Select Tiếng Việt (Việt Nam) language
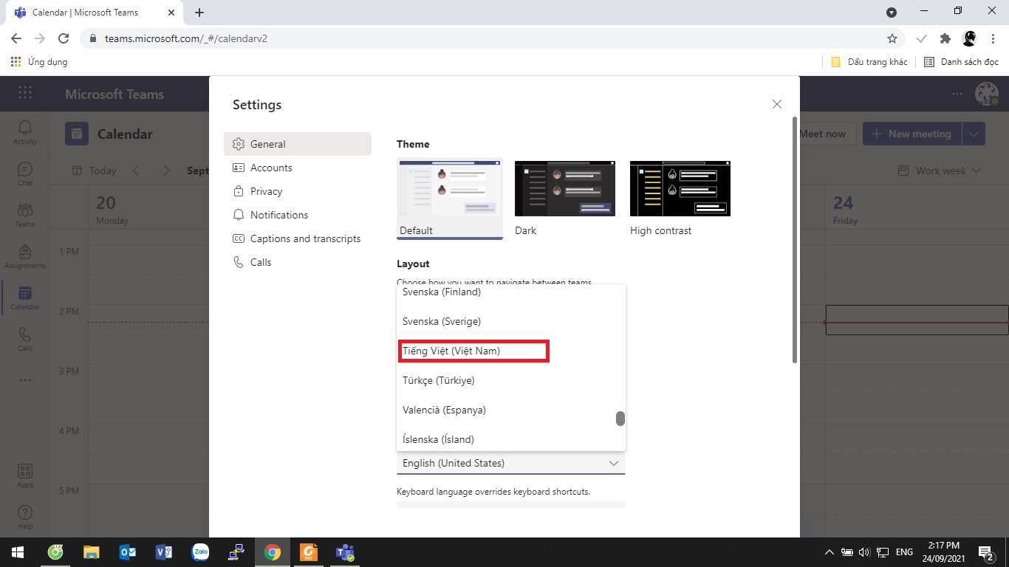Viewport: 1009px width, 567px height. click(x=473, y=351)
